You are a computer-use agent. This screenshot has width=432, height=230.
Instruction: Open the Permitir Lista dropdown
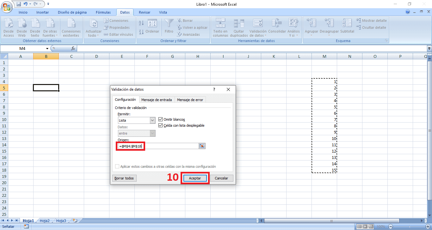tap(153, 120)
